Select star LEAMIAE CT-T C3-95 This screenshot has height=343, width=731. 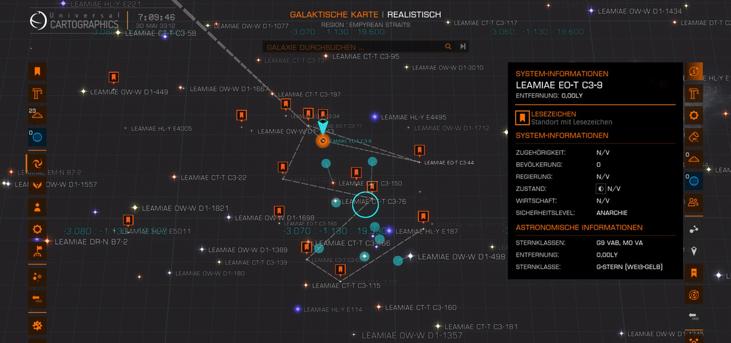click(x=326, y=56)
